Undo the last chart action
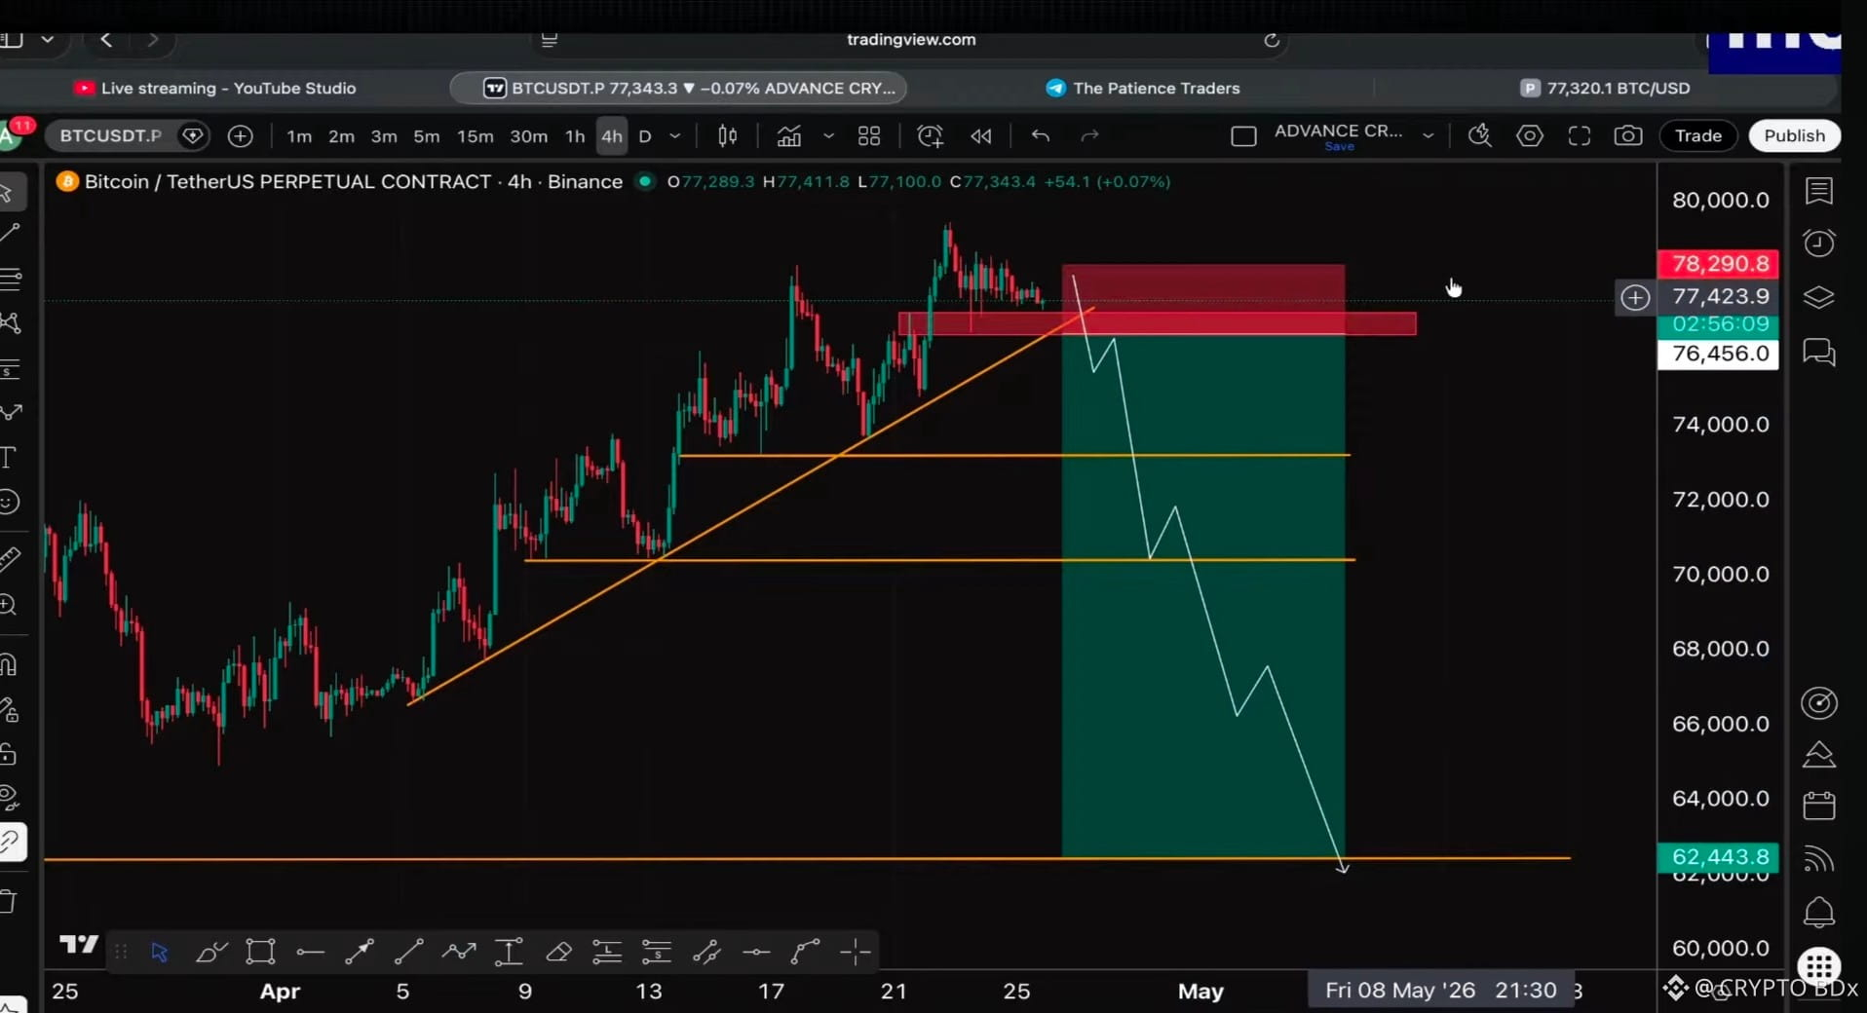Viewport: 1867px width, 1013px height. pyautogui.click(x=1041, y=136)
